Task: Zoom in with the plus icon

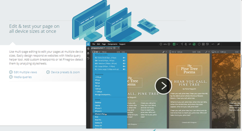Action: coord(169,44)
